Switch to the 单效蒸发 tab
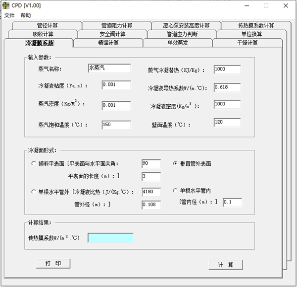Image resolution: width=297 pixels, height=287 pixels. click(178, 43)
